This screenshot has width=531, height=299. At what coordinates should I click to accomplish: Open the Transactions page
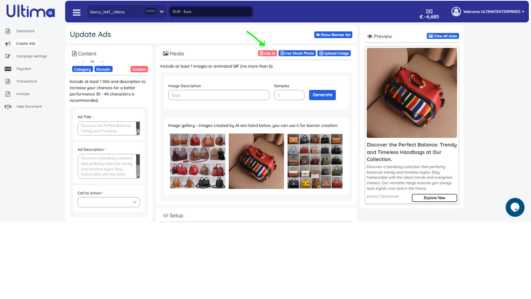point(27,81)
